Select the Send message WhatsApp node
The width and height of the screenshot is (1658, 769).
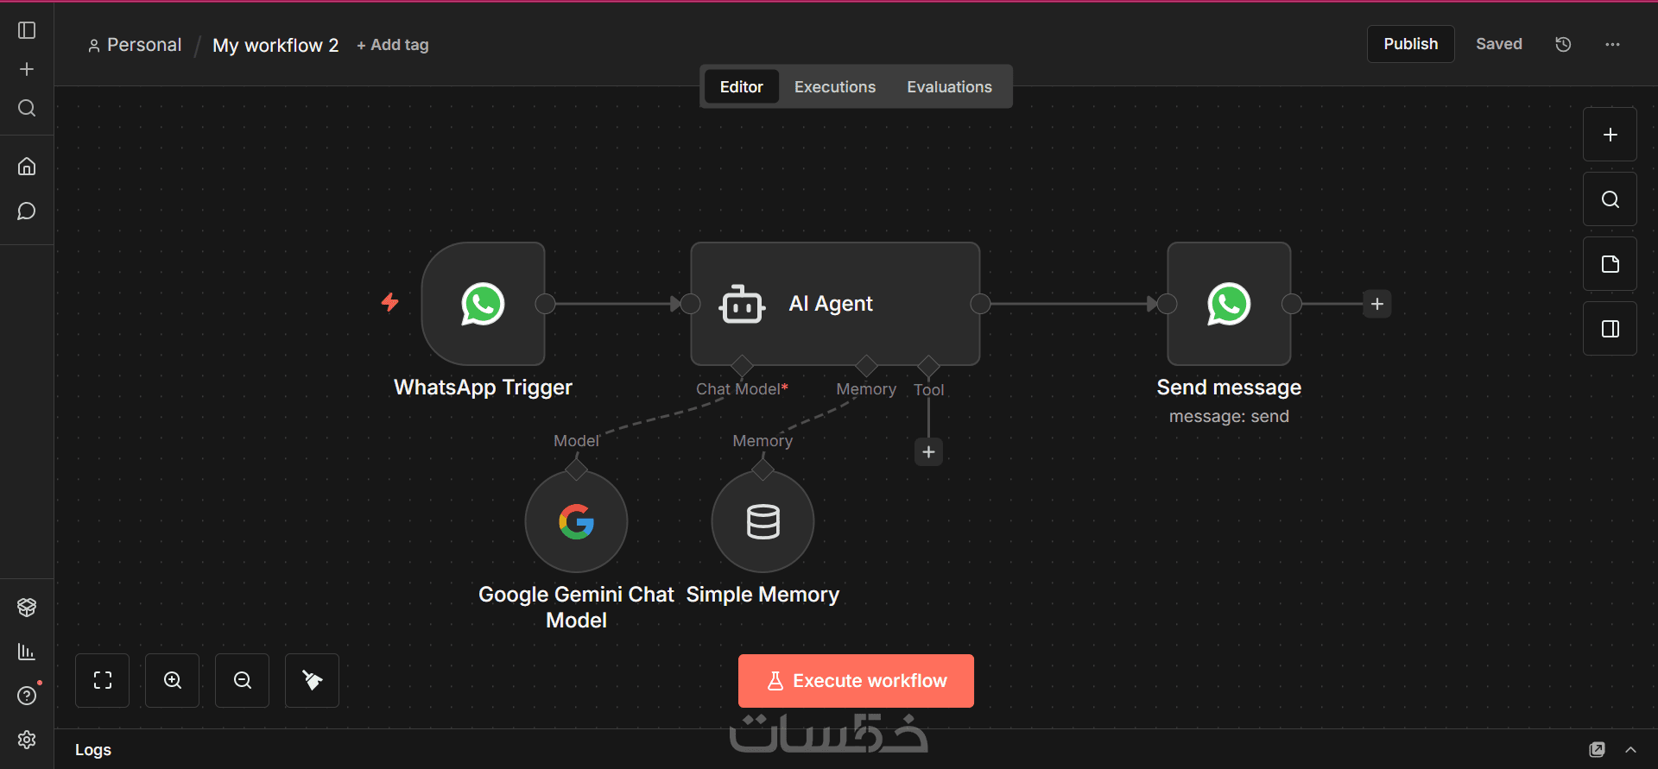click(x=1229, y=304)
